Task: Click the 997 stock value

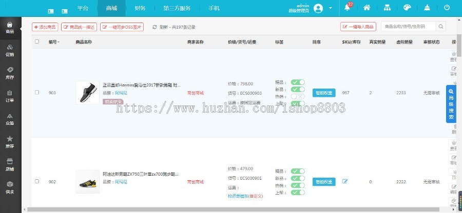Action: click(345, 93)
